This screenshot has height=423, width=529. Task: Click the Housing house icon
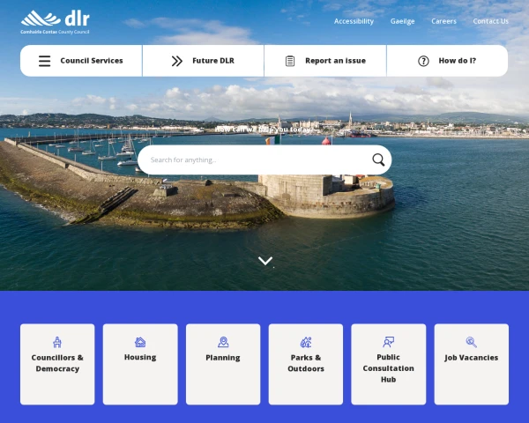coord(140,342)
